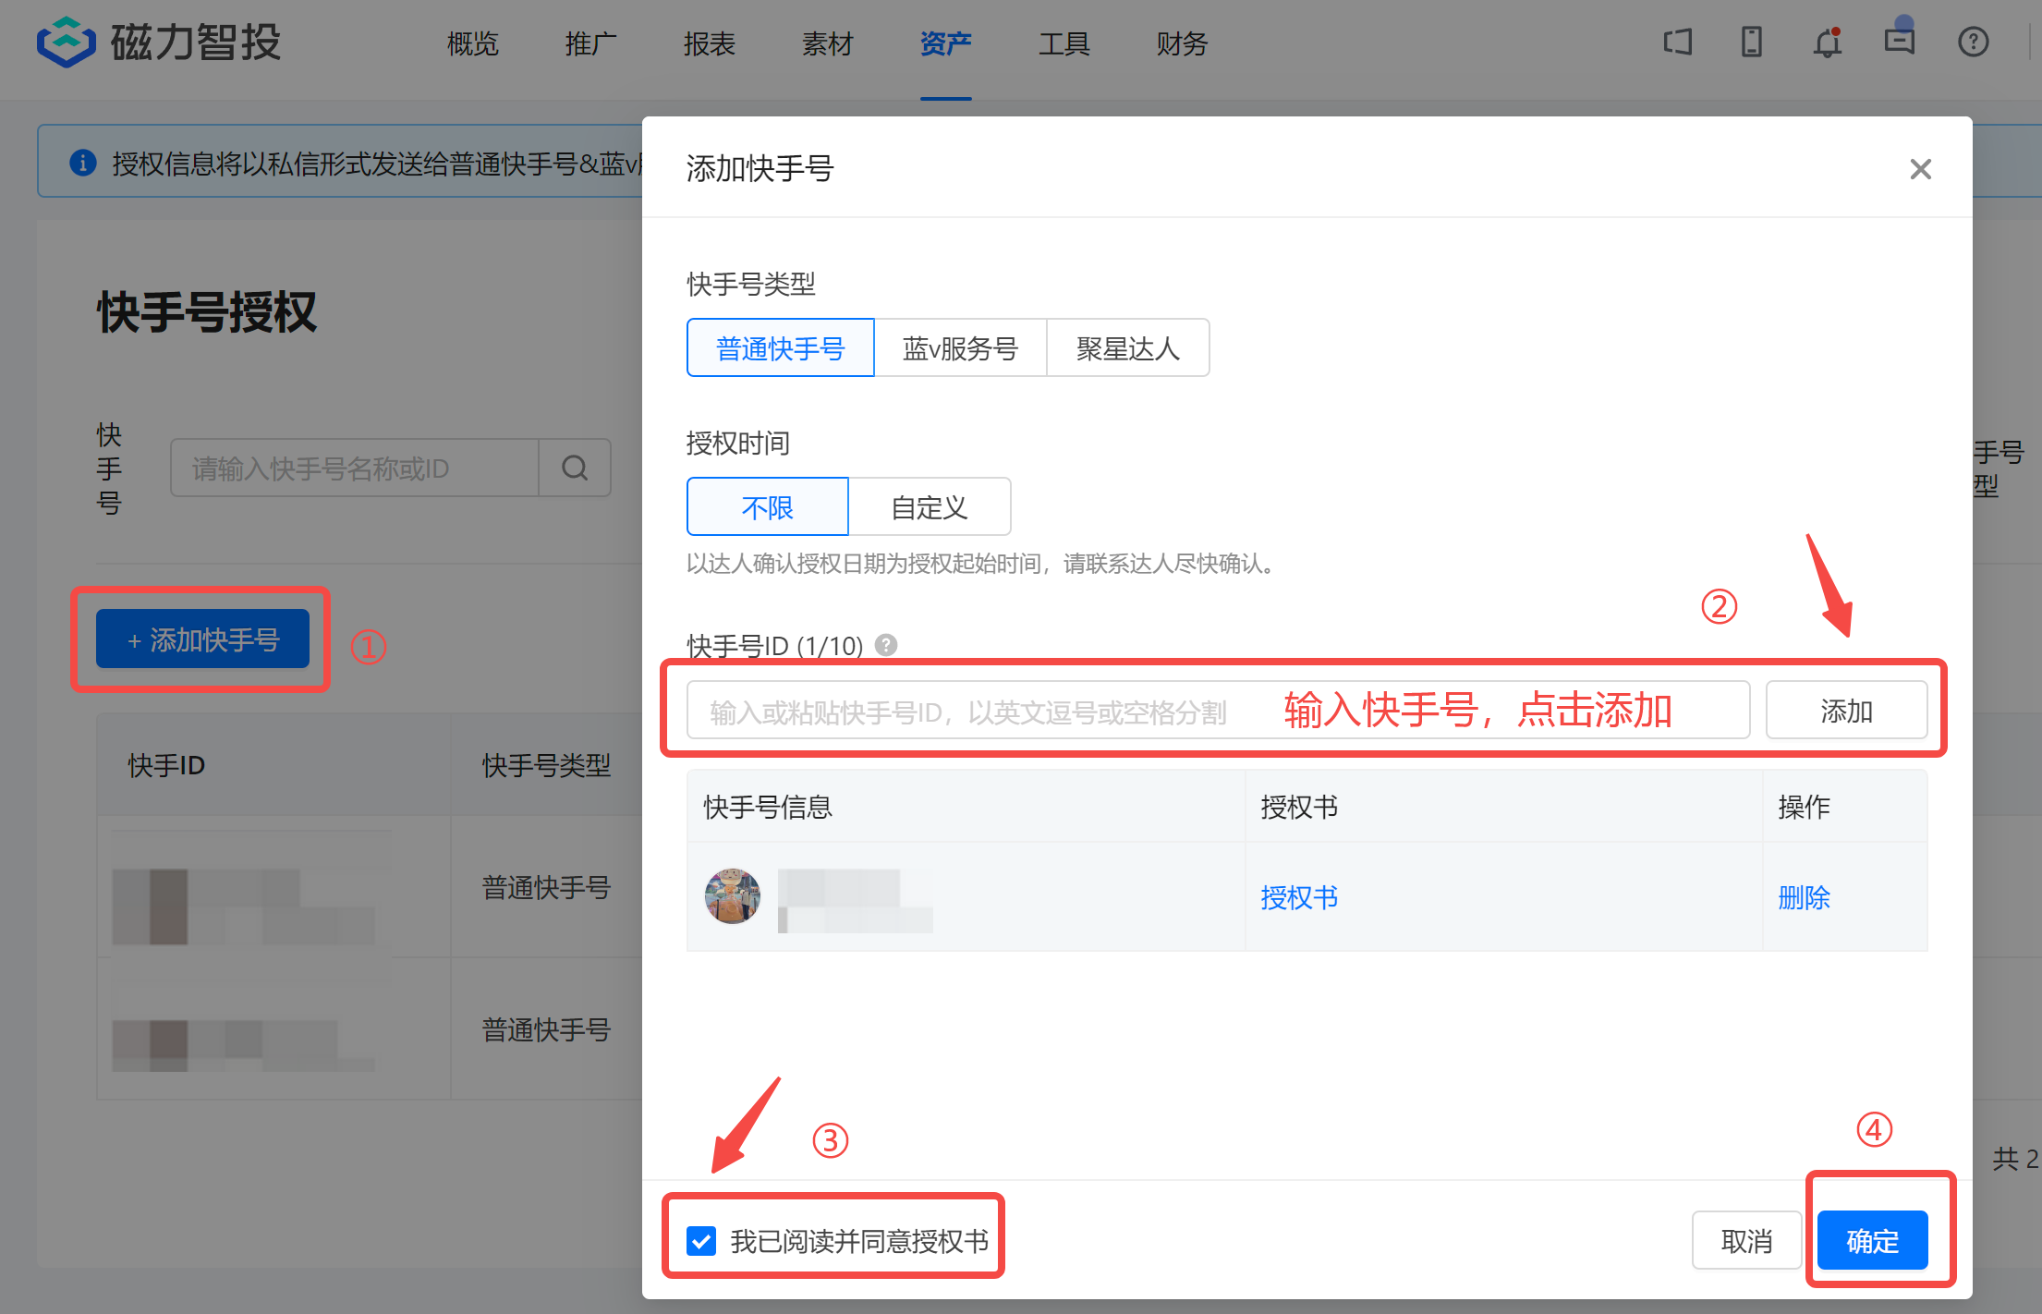Click the 添加快手号 button

201,639
